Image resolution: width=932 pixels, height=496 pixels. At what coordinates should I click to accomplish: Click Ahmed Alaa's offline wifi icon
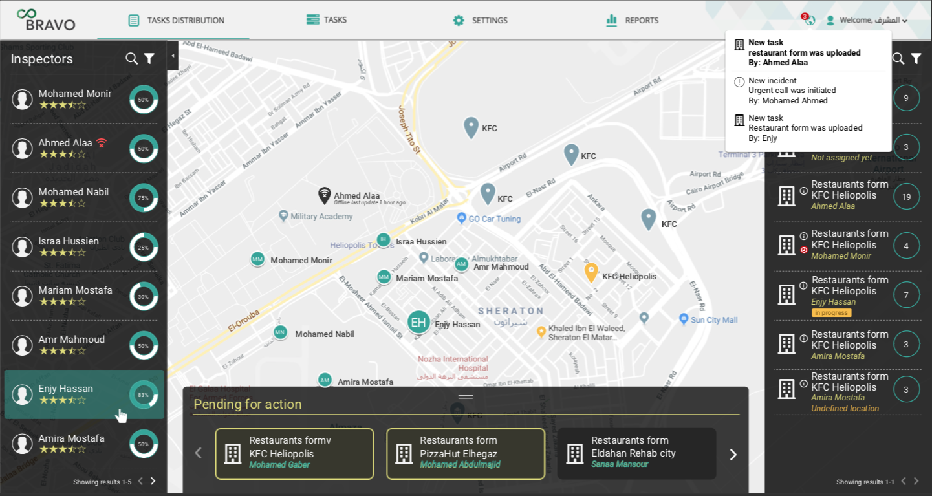point(102,143)
